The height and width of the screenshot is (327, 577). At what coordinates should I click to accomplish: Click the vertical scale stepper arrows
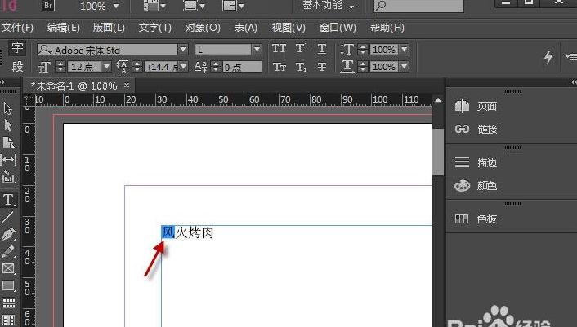[363, 50]
